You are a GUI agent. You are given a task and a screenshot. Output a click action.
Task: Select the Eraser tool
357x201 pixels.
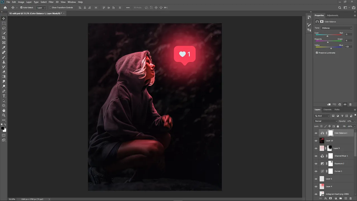click(4, 72)
